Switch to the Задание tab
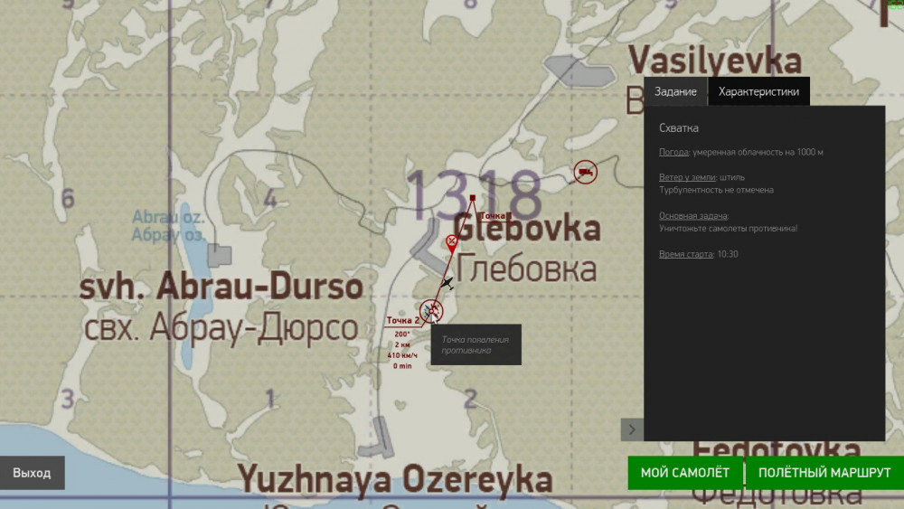This screenshot has height=509, width=904. [675, 91]
